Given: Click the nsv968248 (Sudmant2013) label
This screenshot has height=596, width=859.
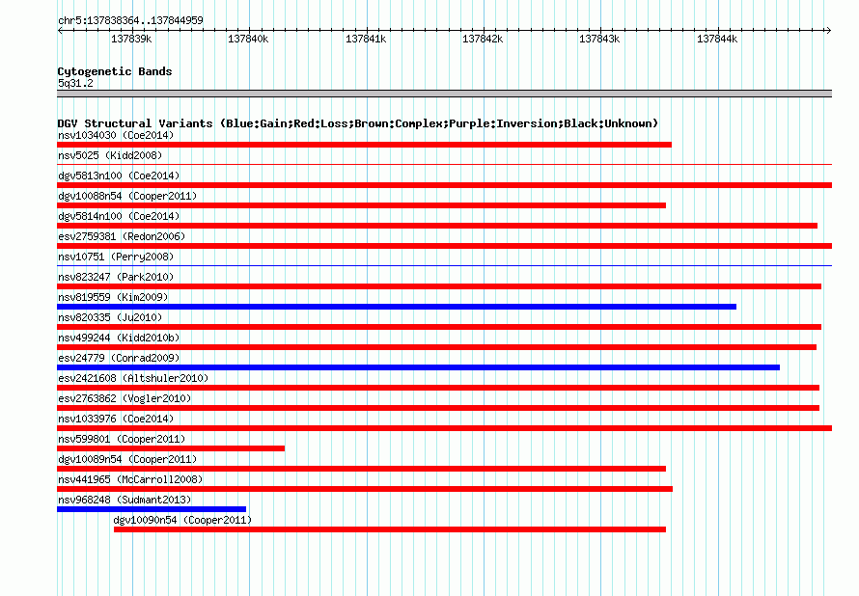Looking at the screenshot, I should click(x=125, y=500).
